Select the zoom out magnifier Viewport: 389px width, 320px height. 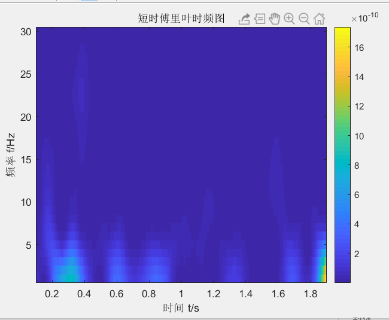point(304,19)
